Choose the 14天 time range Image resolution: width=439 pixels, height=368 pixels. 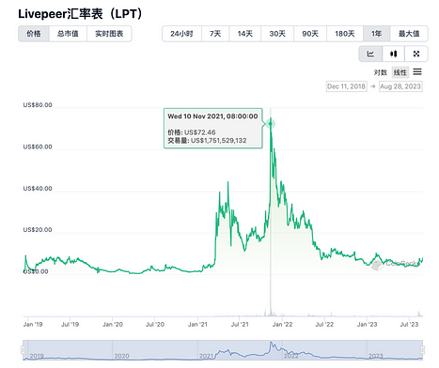245,34
